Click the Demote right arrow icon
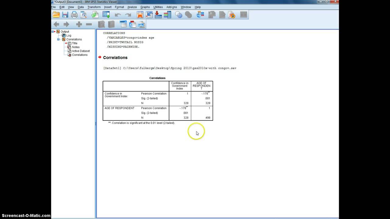Image resolution: width=390 pixels, height=219 pixels. [66, 24]
